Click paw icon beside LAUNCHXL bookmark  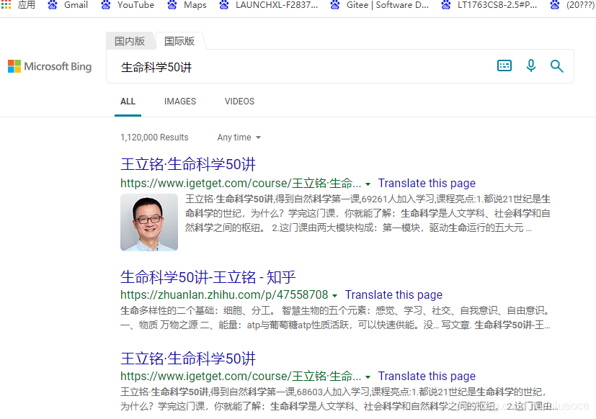[x=224, y=5]
